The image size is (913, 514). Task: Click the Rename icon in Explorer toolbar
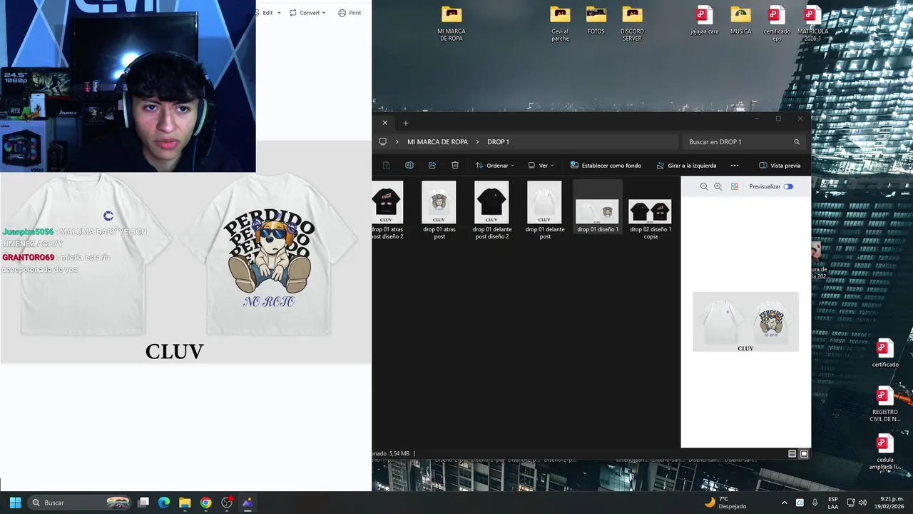pyautogui.click(x=409, y=165)
